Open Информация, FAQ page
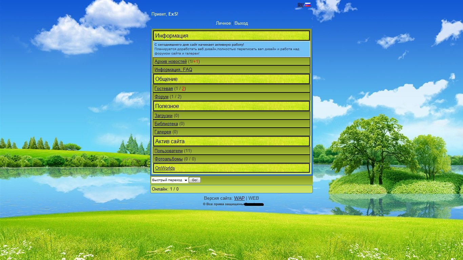The image size is (463, 260). [x=173, y=70]
